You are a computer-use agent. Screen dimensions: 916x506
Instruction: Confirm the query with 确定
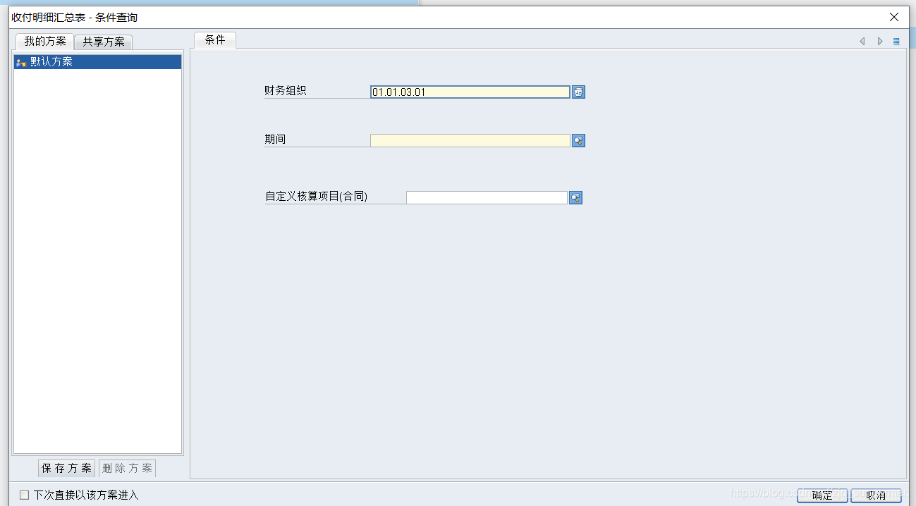822,495
